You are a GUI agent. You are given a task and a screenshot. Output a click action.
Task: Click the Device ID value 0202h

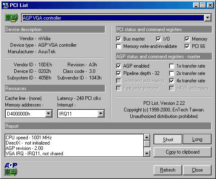pyautogui.click(x=45, y=71)
